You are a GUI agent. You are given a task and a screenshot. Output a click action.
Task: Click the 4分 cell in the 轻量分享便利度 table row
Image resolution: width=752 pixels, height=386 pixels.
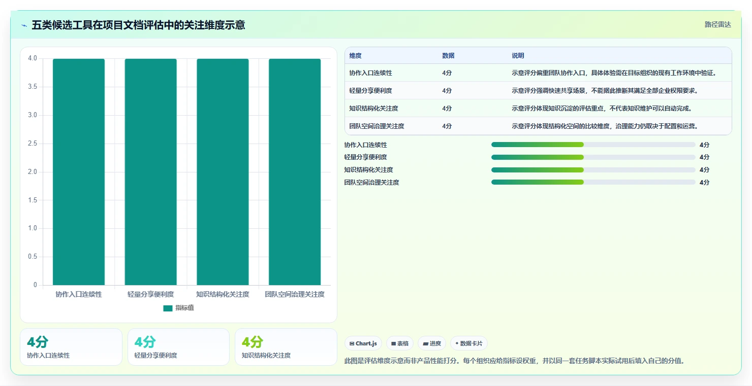tap(447, 91)
